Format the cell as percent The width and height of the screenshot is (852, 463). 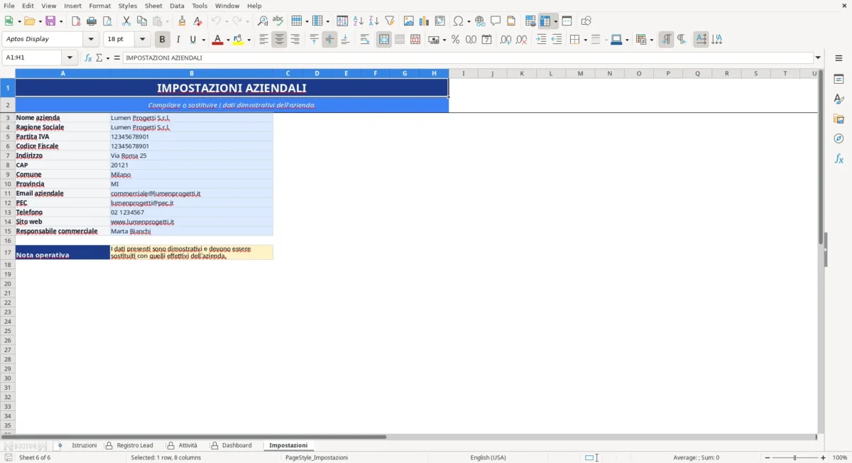(x=455, y=40)
